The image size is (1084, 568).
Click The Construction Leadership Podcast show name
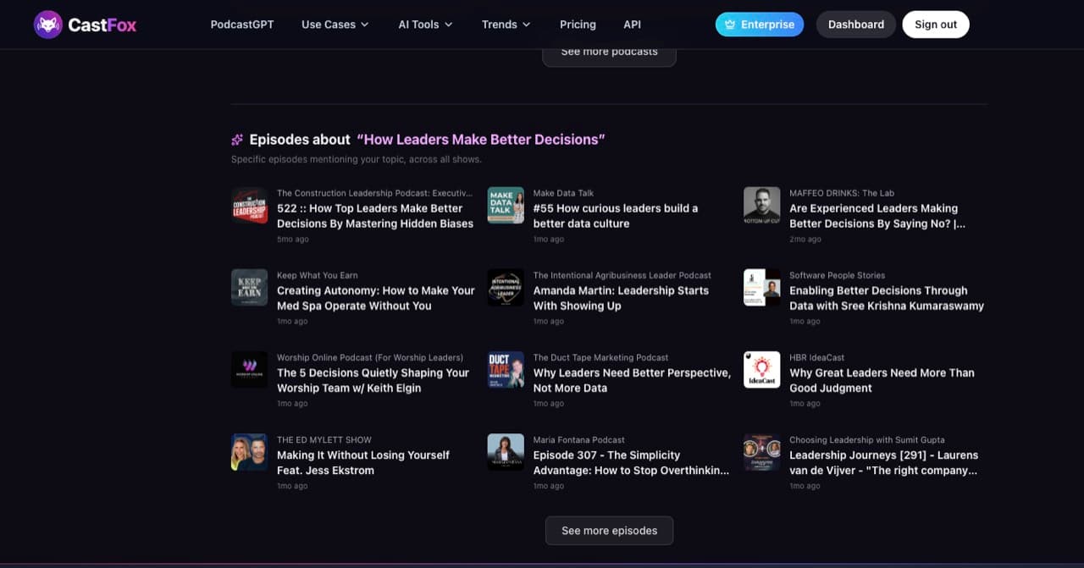[x=374, y=193]
